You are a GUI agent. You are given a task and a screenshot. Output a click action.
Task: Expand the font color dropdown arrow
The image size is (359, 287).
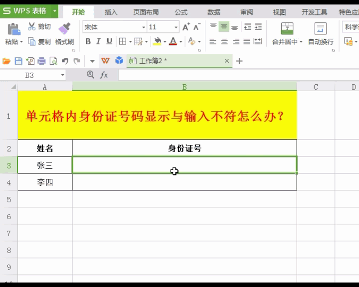(x=180, y=42)
